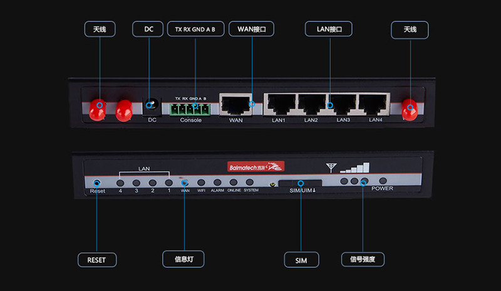Select the LAN接口 callout label
501x291 pixels.
(329, 29)
